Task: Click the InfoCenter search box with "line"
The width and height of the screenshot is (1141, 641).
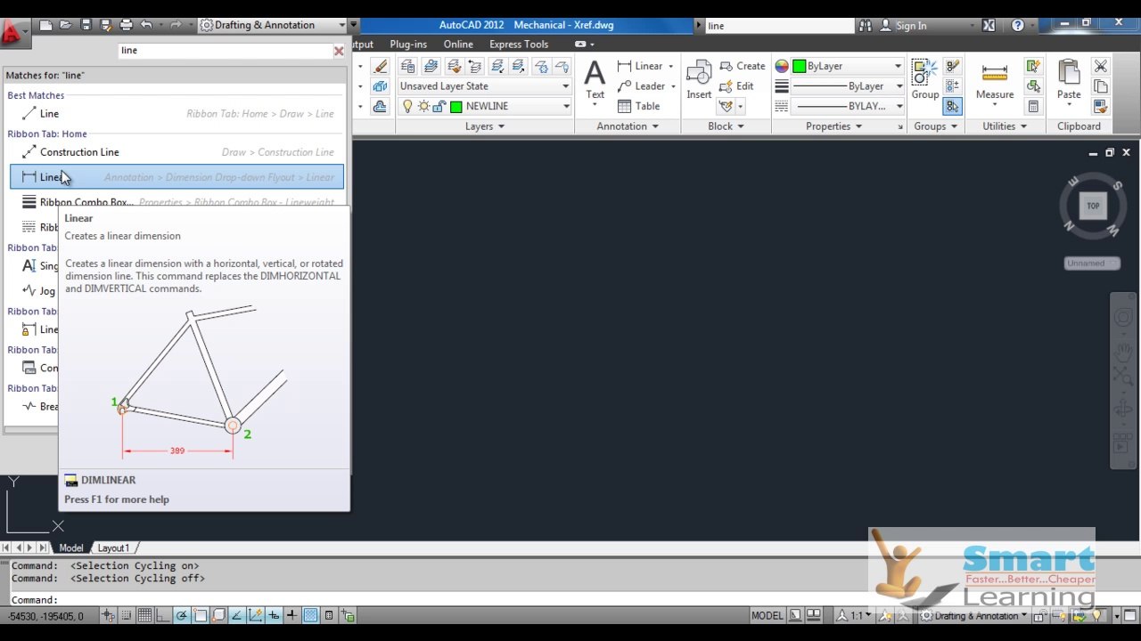Action: (x=779, y=26)
